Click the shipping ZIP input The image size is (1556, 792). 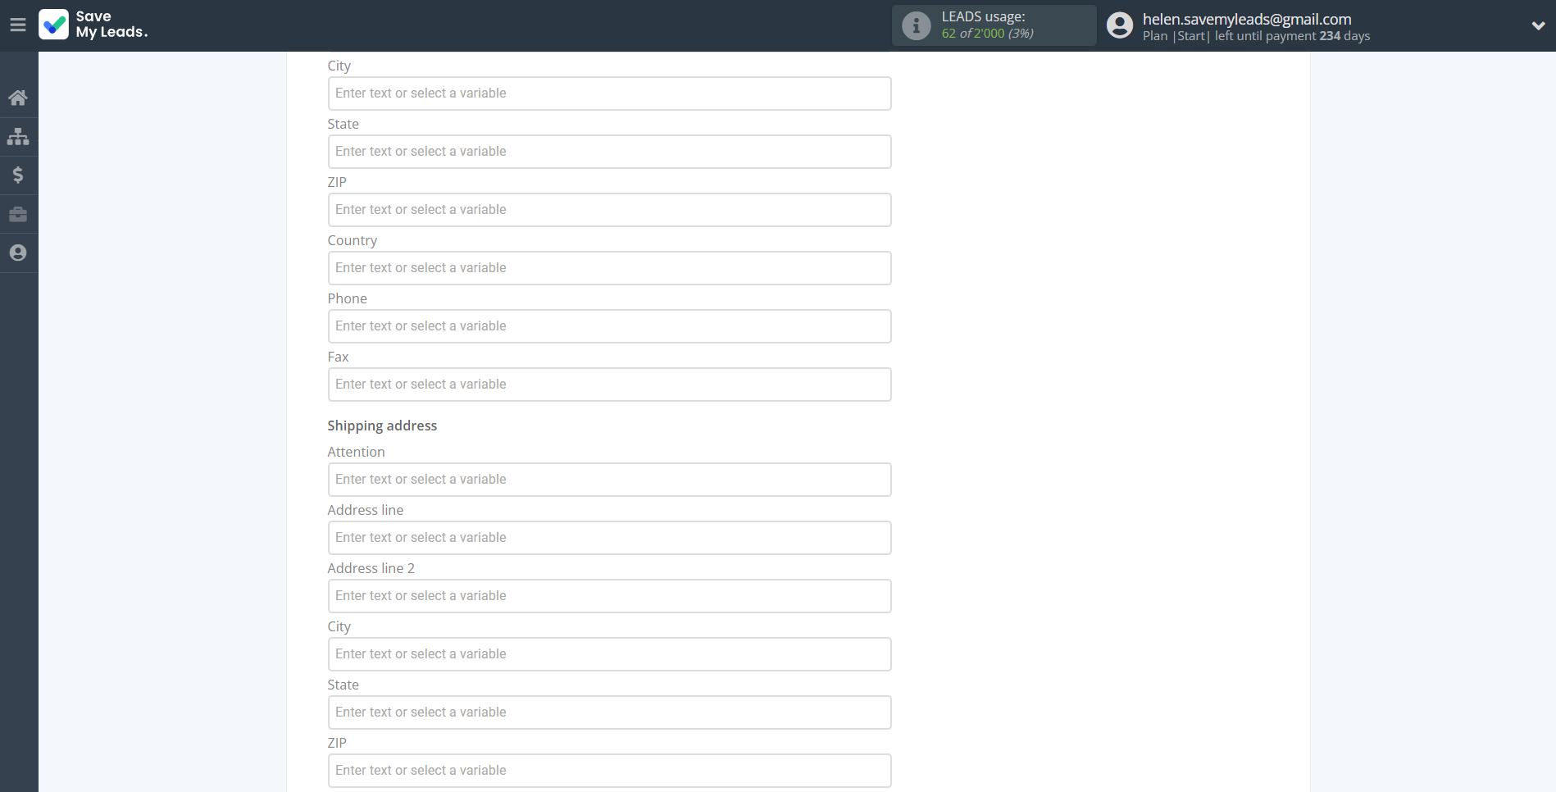(609, 771)
